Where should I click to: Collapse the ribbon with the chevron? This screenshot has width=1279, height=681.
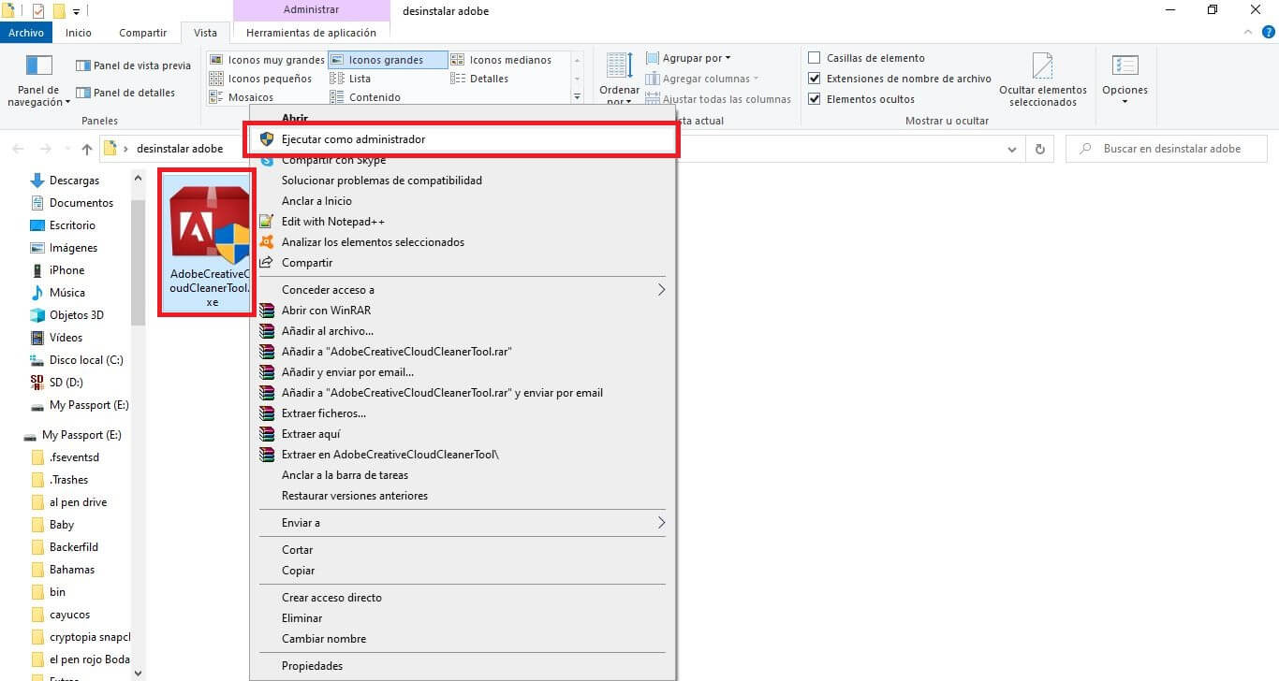1246,32
